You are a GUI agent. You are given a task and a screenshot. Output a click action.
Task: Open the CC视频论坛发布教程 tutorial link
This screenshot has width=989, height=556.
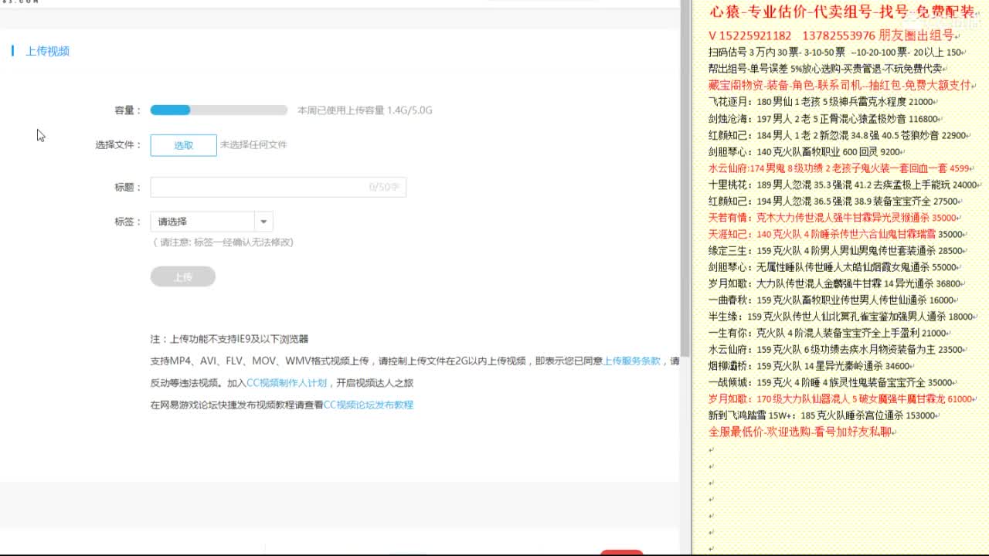coord(369,404)
